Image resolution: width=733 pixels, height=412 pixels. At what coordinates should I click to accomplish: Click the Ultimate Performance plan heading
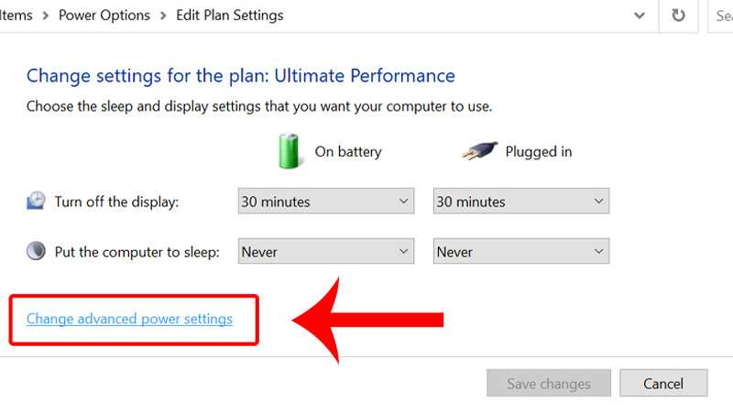[241, 75]
